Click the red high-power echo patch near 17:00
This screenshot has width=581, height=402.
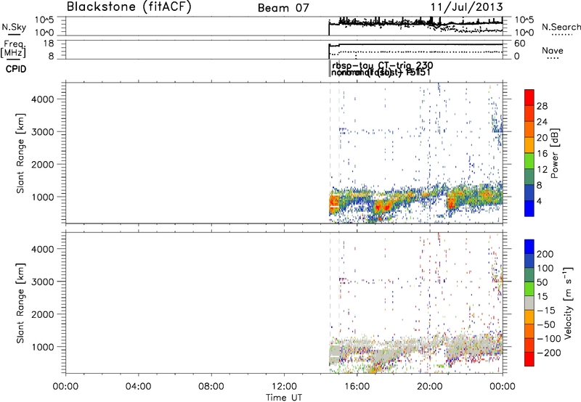click(x=383, y=206)
